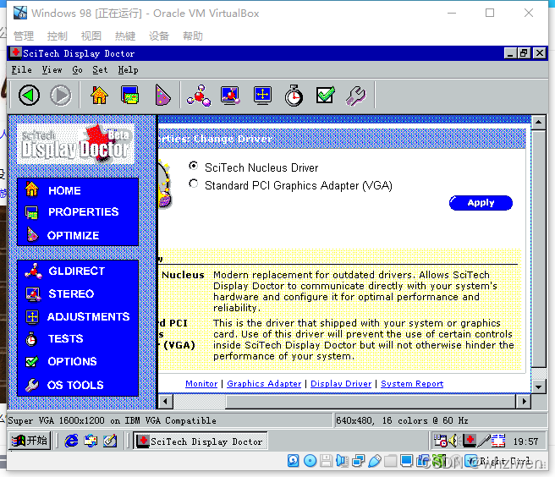Click the horizontal scrollbar left arrow
The height and width of the screenshot is (477, 555).
[x=165, y=402]
